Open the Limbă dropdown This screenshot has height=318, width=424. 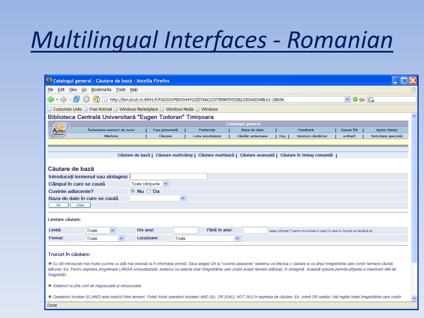[100, 231]
